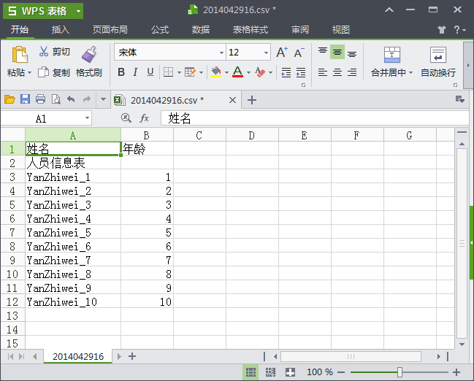
Task: Toggle Underline formatting
Action: (150, 72)
